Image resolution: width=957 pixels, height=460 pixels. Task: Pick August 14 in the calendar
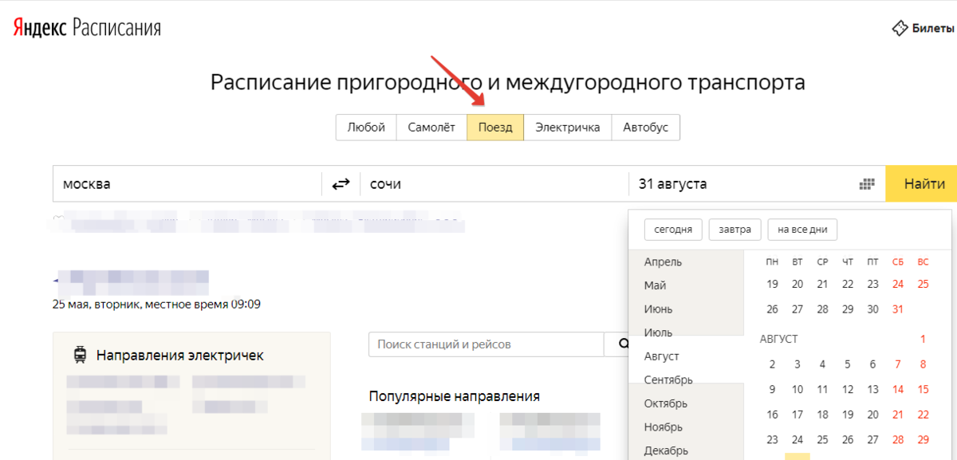pyautogui.click(x=898, y=390)
